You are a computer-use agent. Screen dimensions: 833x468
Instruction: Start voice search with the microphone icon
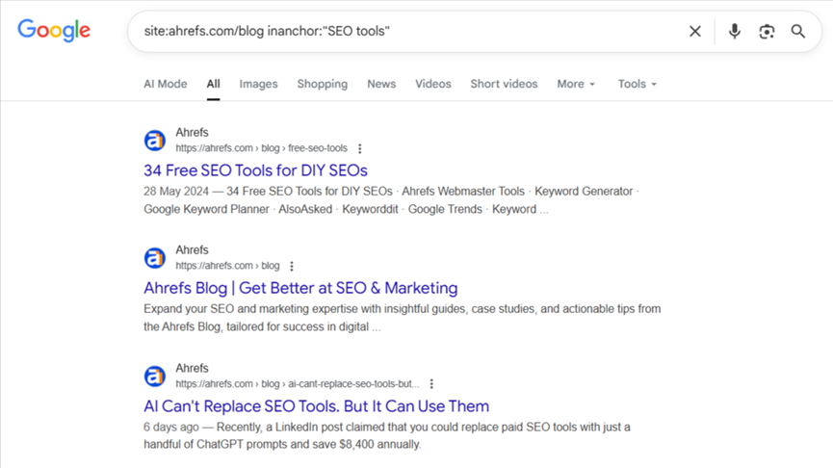pyautogui.click(x=735, y=32)
